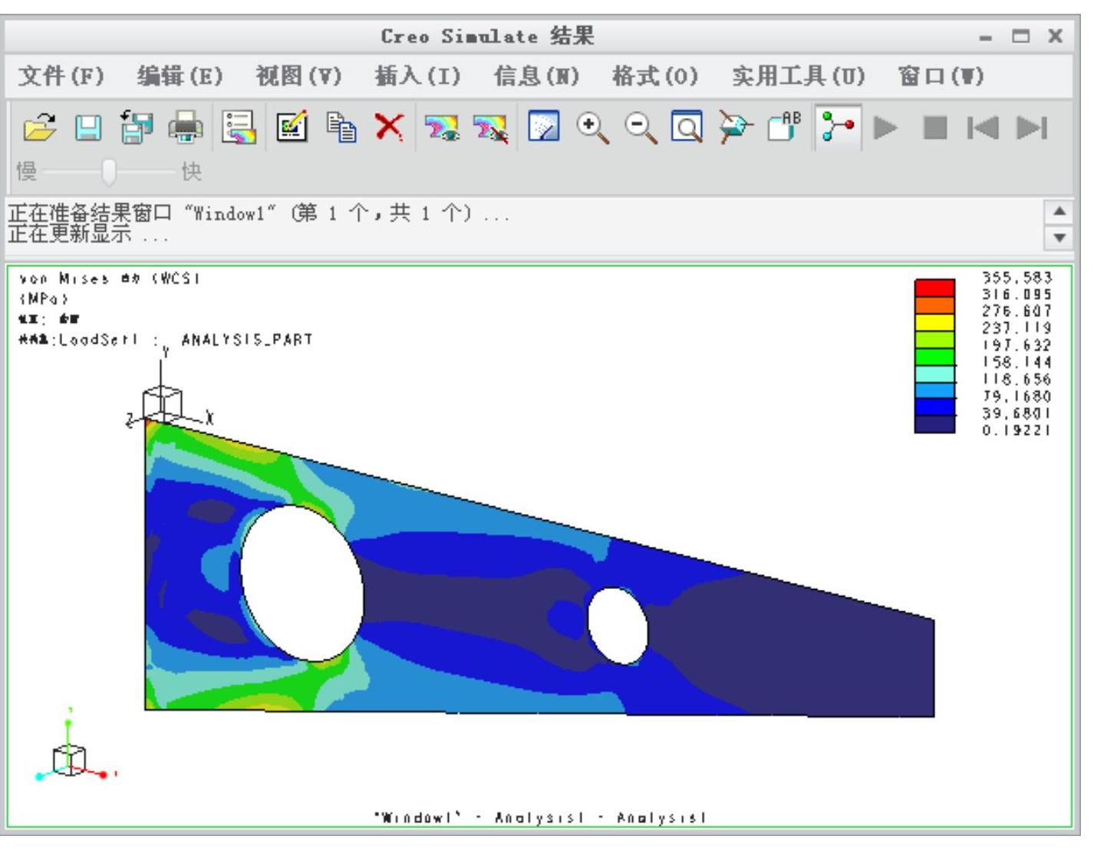This screenshot has height=849, width=1094.
Task: Open the 信息(N) menu
Action: coord(536,77)
